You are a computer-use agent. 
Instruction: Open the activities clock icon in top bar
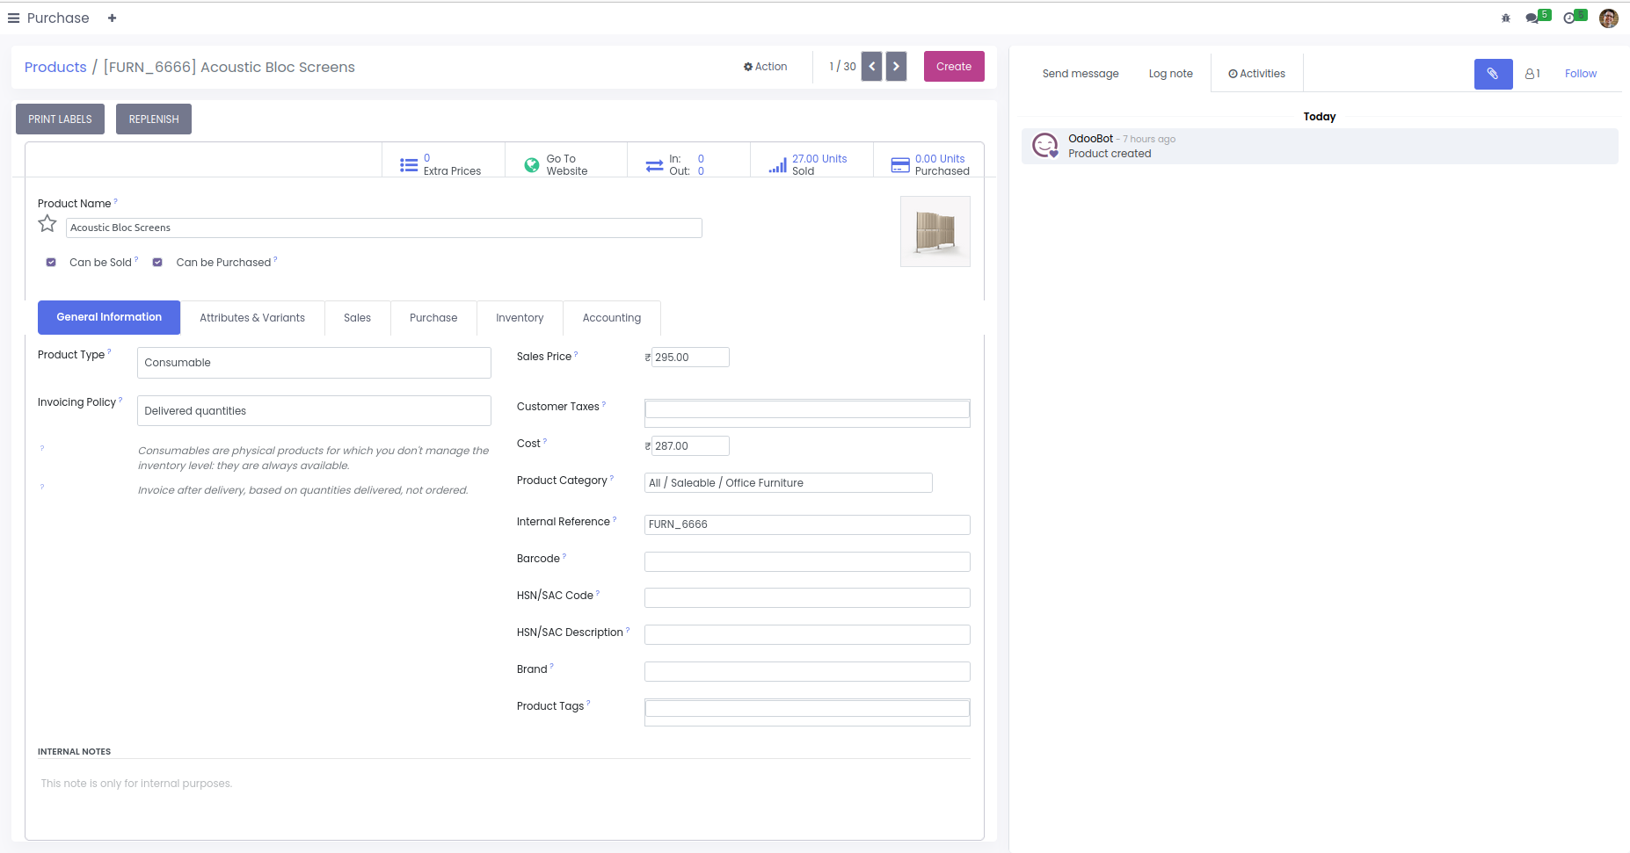pos(1569,18)
